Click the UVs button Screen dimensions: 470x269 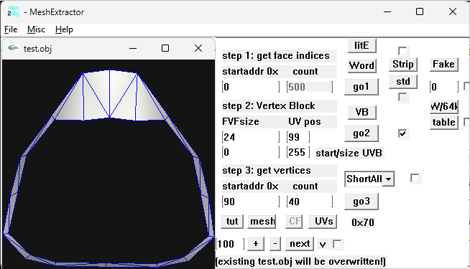323,222
